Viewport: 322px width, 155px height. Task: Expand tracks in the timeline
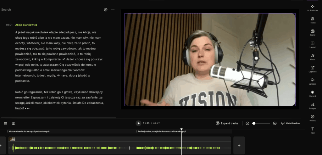(227, 123)
